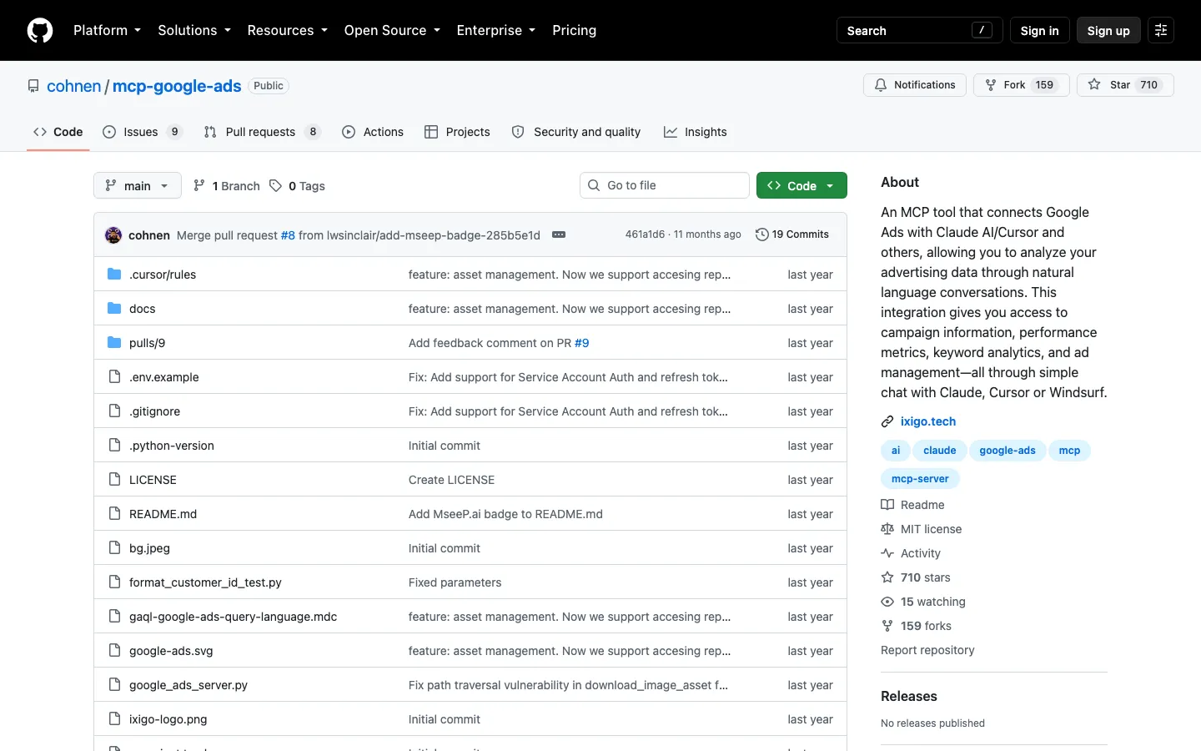1201x751 pixels.
Task: Click the docs folder icon
Action: coord(114,309)
